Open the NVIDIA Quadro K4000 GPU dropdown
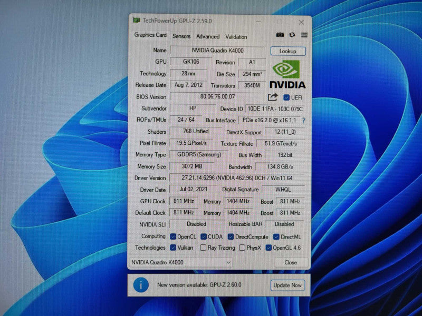Image resolution: width=422 pixels, height=316 pixels. pyautogui.click(x=181, y=262)
